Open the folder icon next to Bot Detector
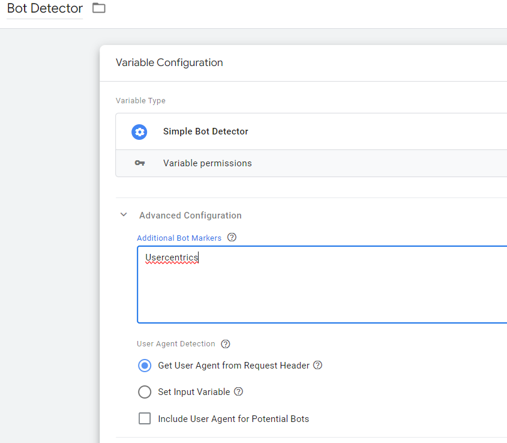 pos(98,8)
